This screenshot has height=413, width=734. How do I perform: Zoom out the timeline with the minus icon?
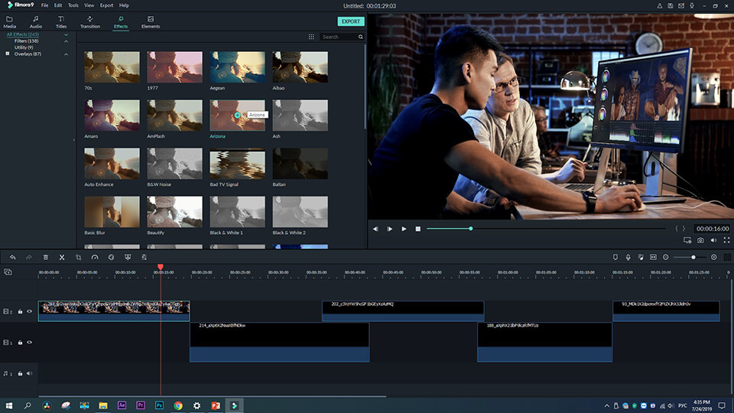point(666,257)
